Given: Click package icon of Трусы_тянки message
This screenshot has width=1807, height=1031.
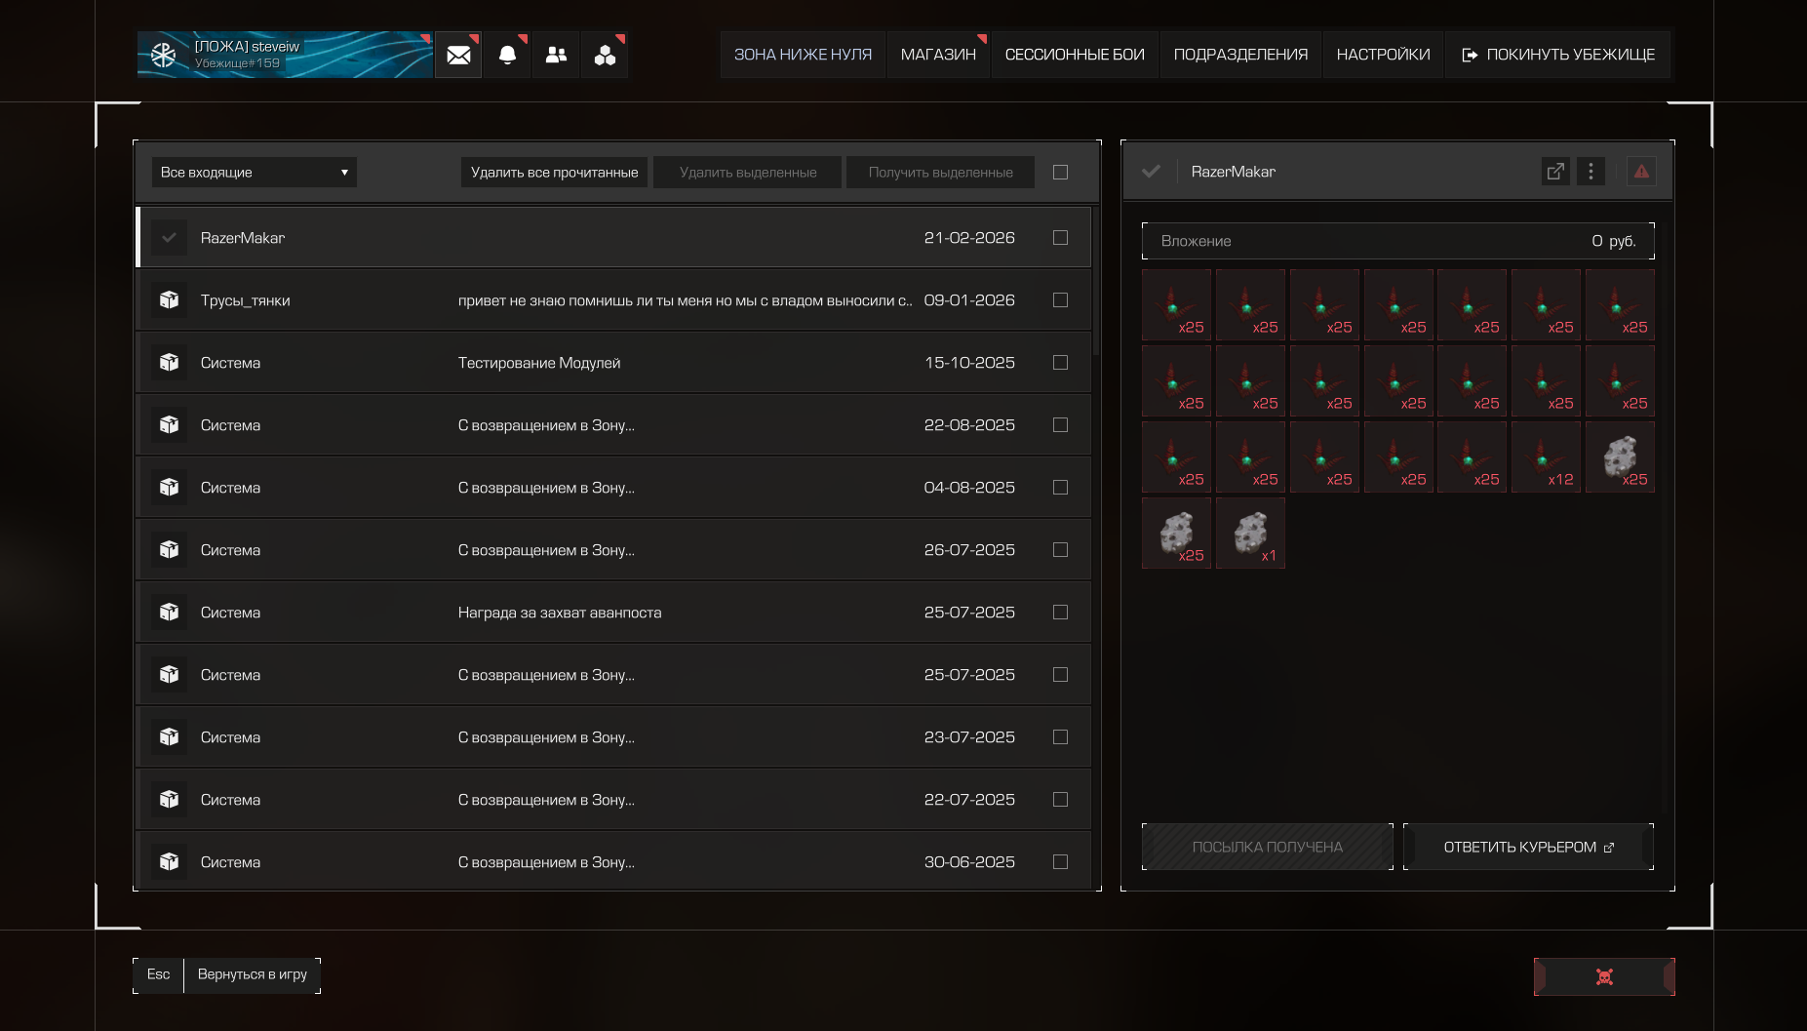Looking at the screenshot, I should point(170,300).
